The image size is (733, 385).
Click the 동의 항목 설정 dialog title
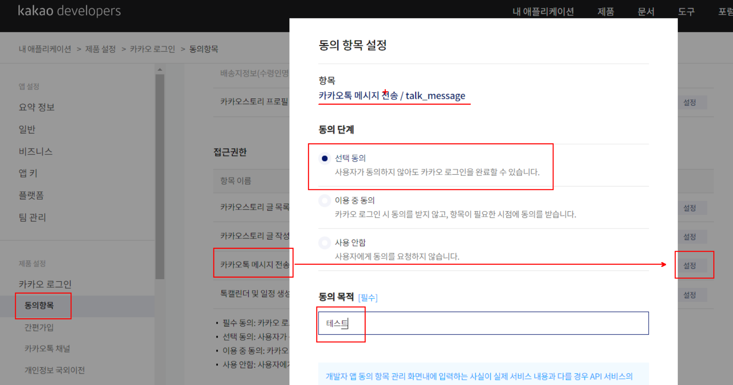click(353, 45)
